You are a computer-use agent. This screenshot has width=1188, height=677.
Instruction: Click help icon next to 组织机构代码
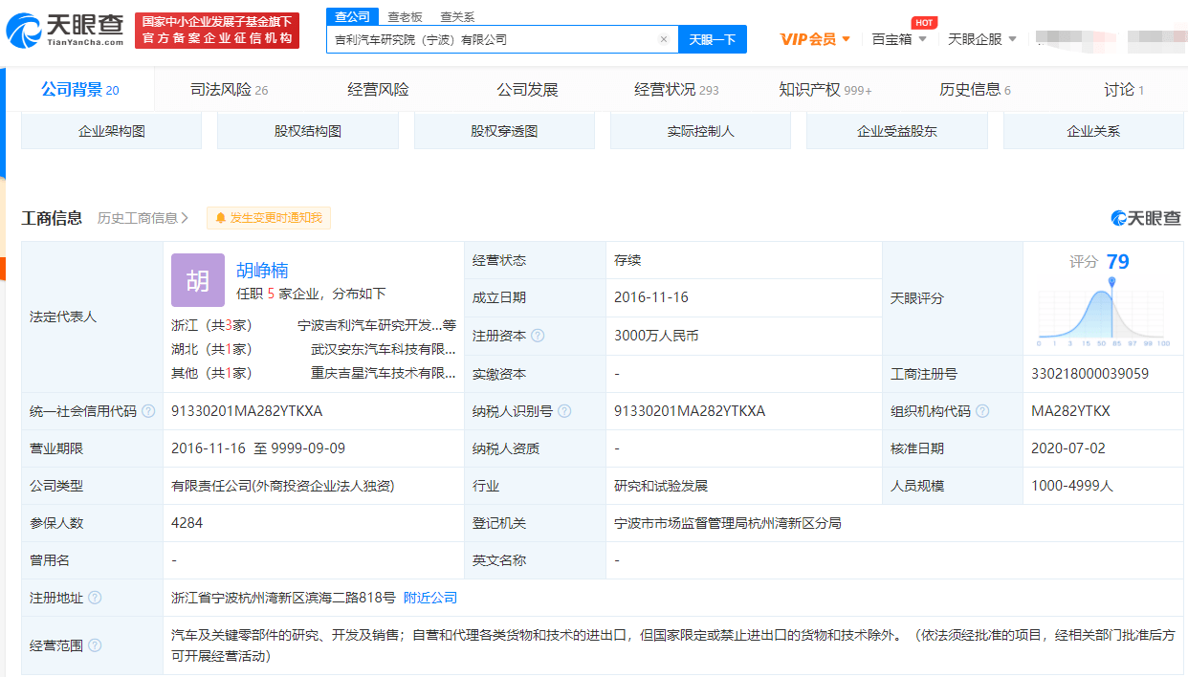(982, 411)
